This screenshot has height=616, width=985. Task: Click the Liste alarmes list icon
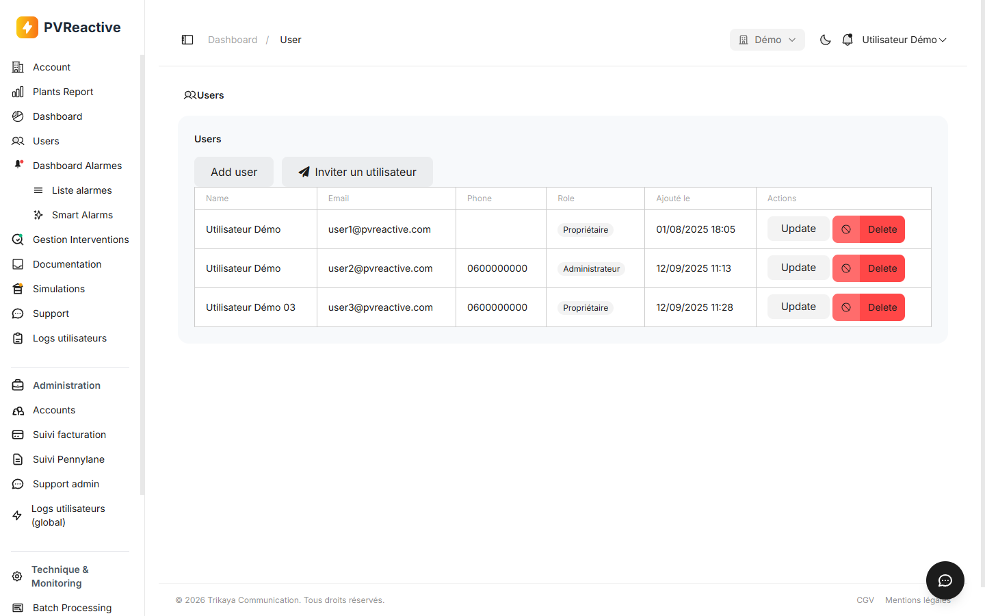[x=38, y=190]
